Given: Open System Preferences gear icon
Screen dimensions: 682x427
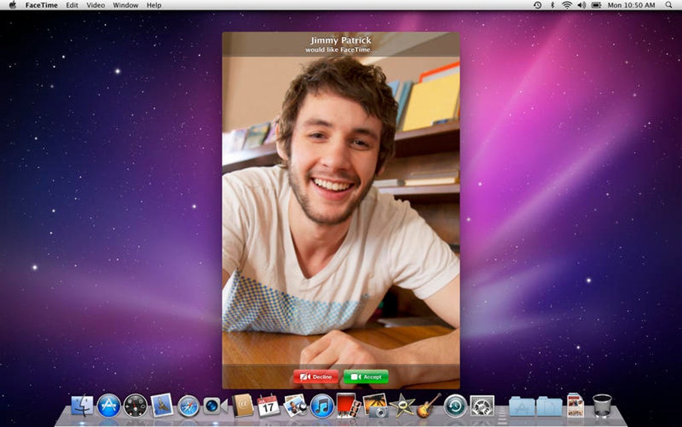Looking at the screenshot, I should click(482, 406).
